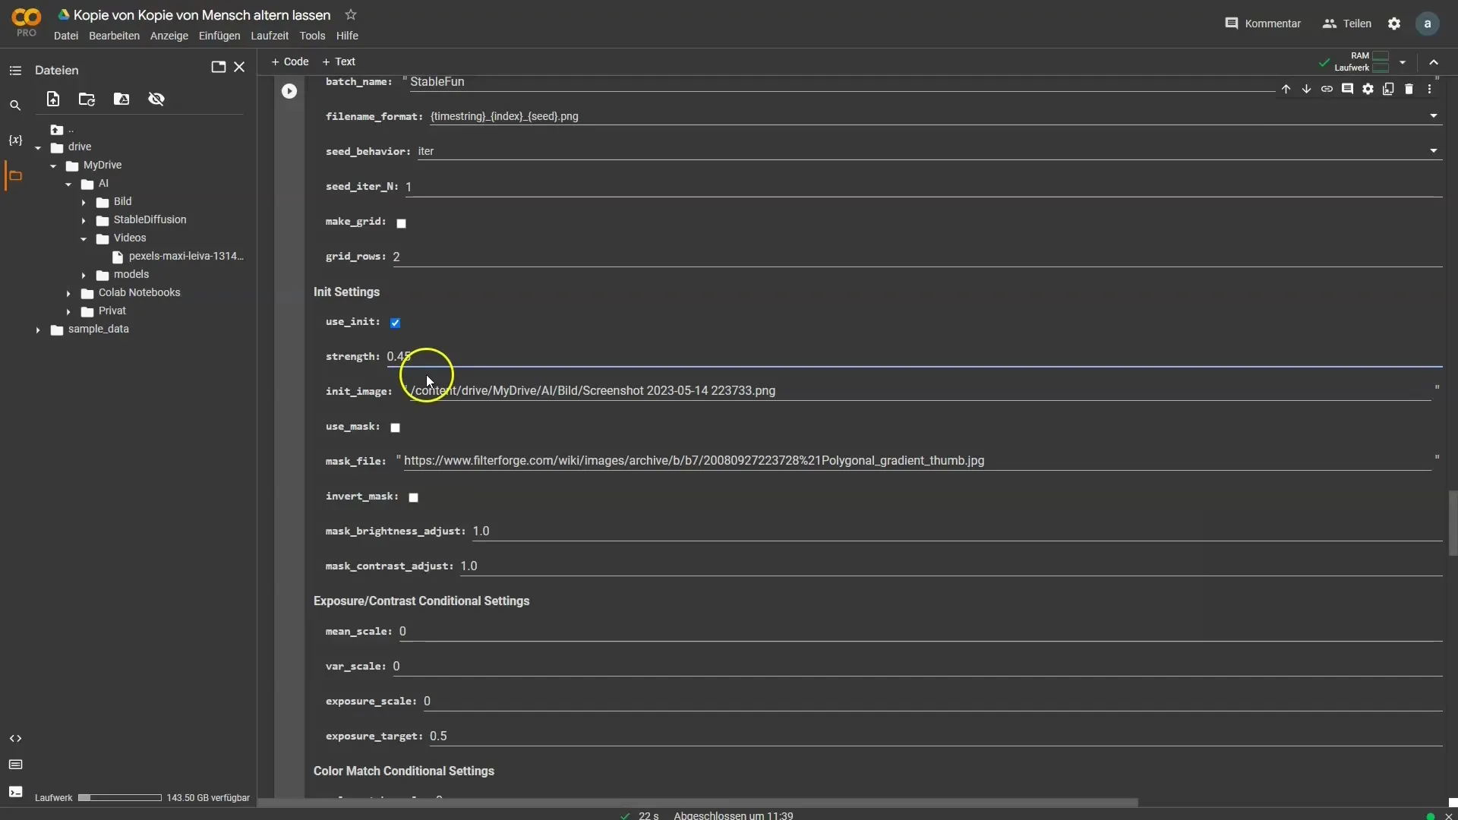
Task: Click the Kommentar button
Action: (x=1263, y=24)
